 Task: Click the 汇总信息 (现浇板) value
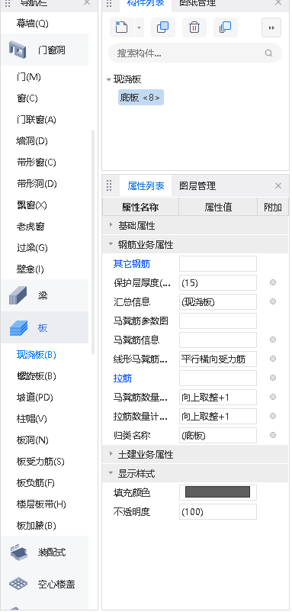(218, 302)
